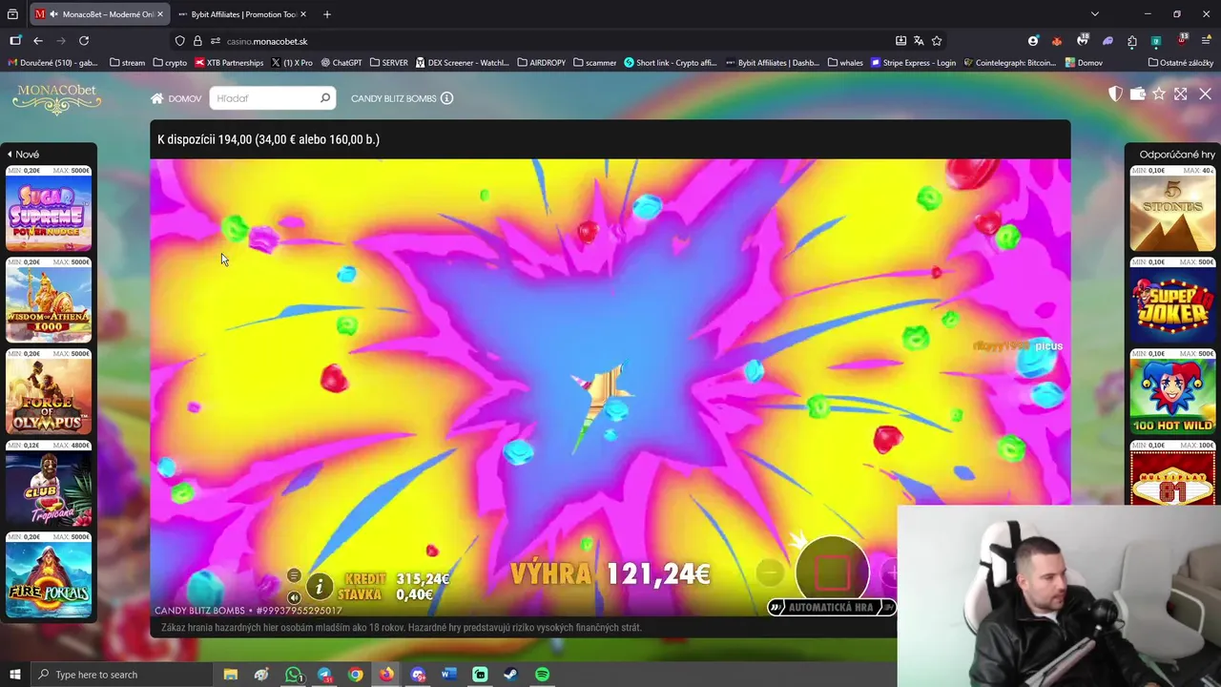Open the stream bookmarks folder
The width and height of the screenshot is (1221, 687).
127,63
